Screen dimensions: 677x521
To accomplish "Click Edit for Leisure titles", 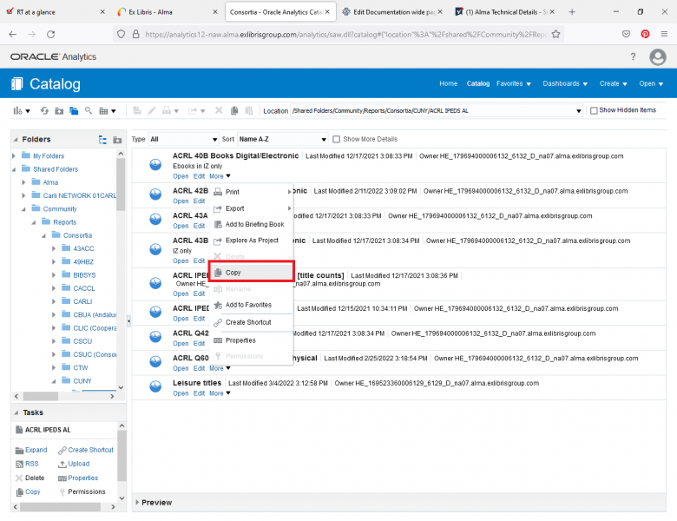I will 199,393.
